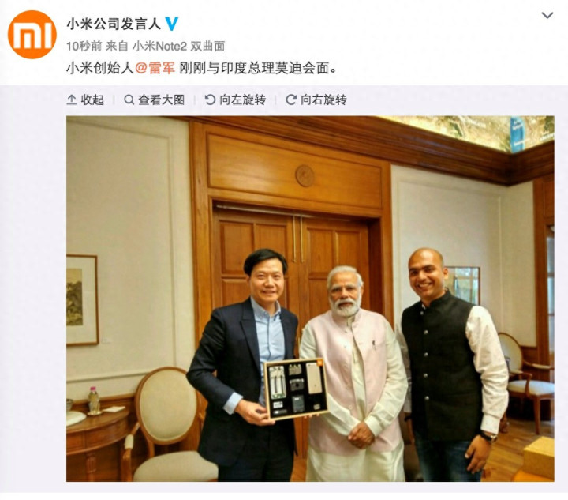Viewport: 568px width, 500px height.
Task: Click the clockwise rotate-right arrow icon
Action: [x=291, y=100]
